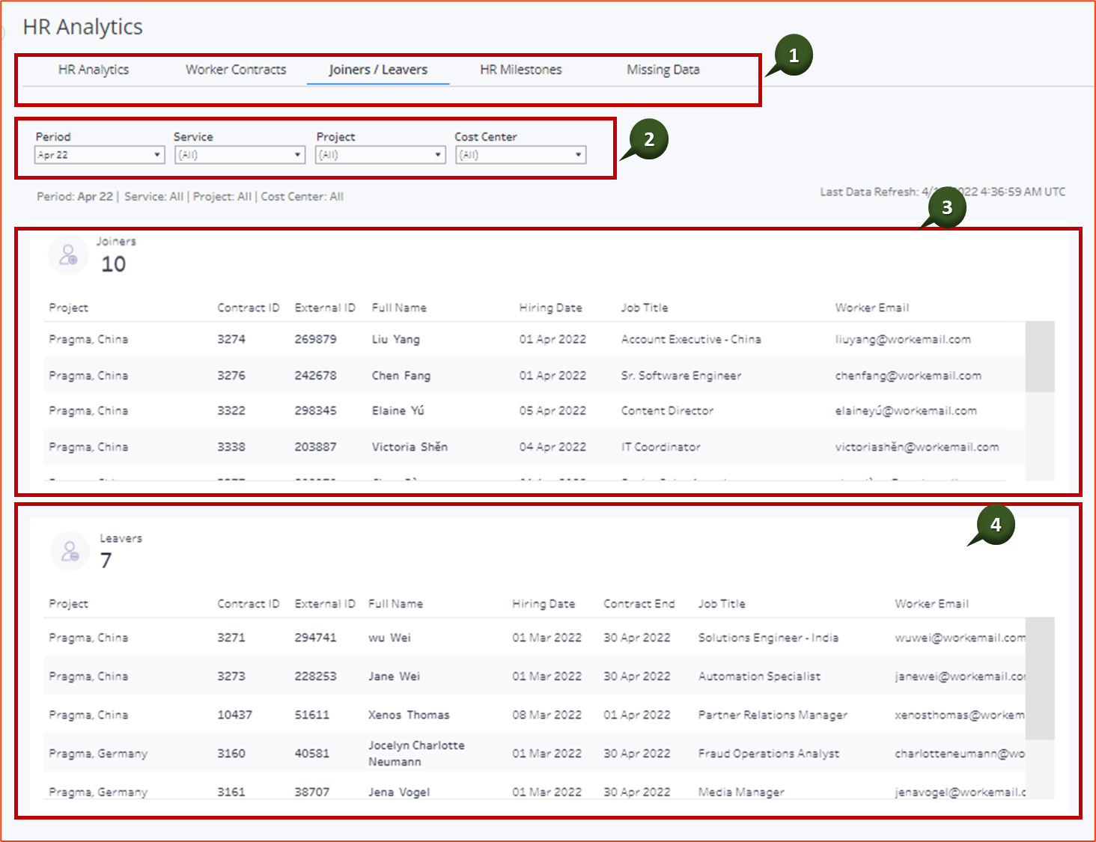
Task: Switch to the HR Analytics tab
Action: coord(94,69)
